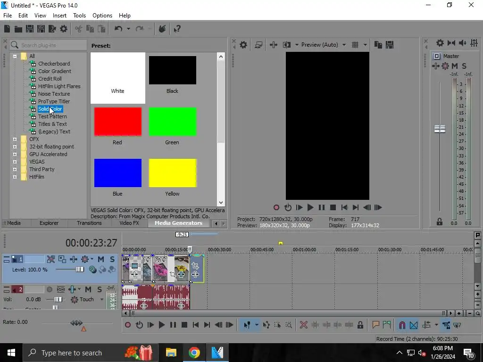Screen dimensions: 483x362
Task: Open project properties gear in the main toolbar
Action: (x=64, y=29)
